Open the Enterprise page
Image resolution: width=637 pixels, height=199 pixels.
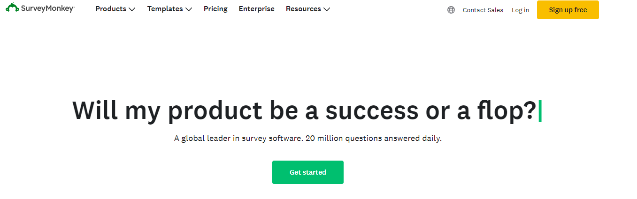click(256, 9)
